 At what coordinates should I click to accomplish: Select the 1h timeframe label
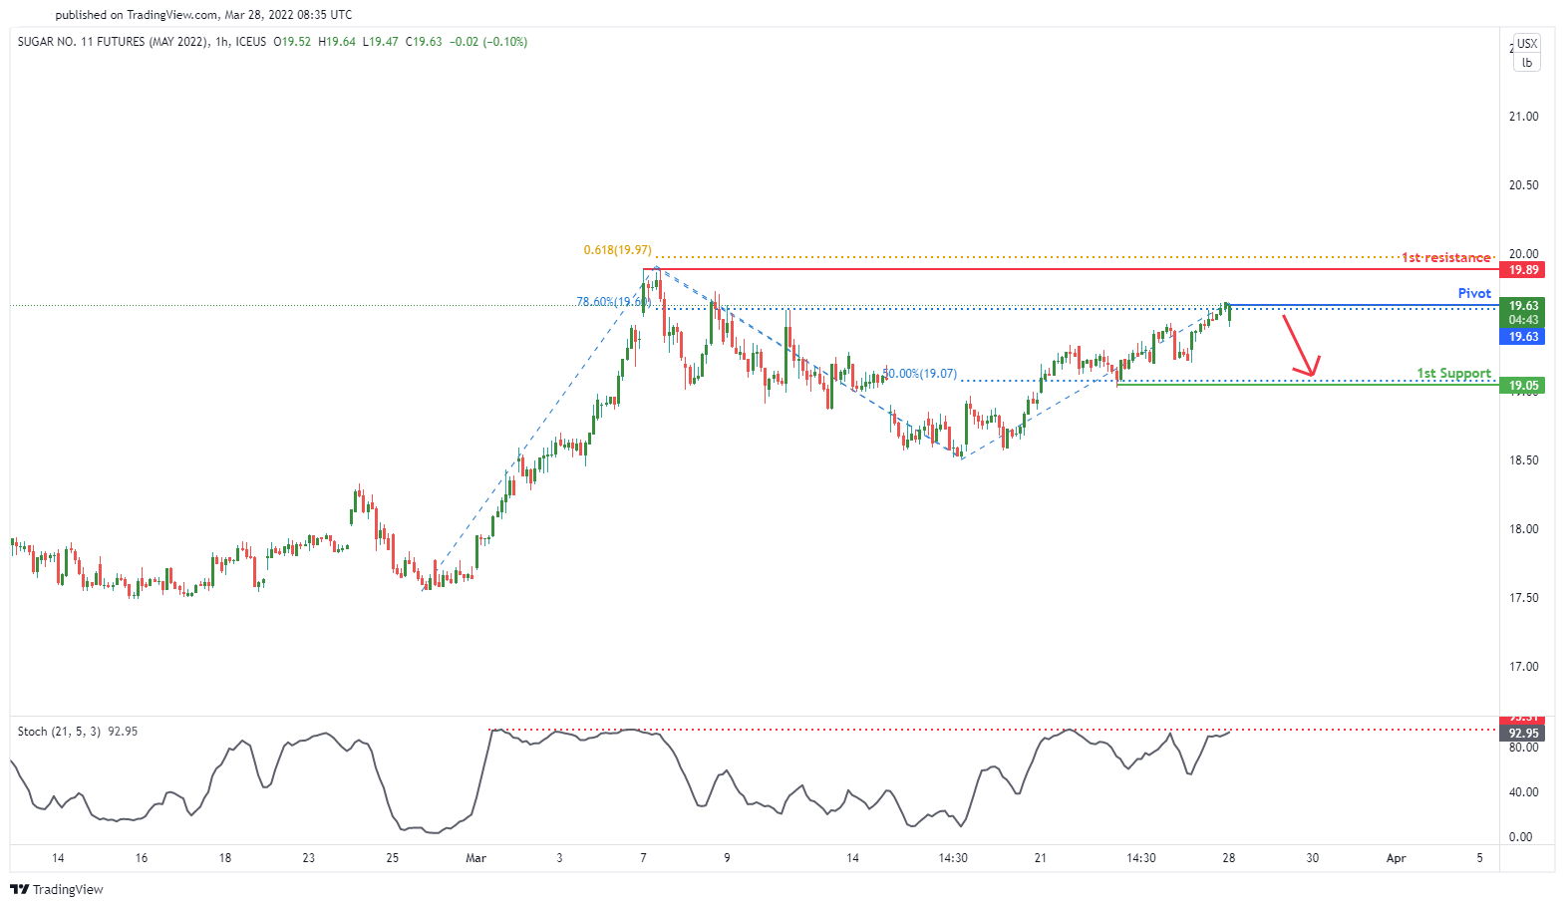[222, 42]
